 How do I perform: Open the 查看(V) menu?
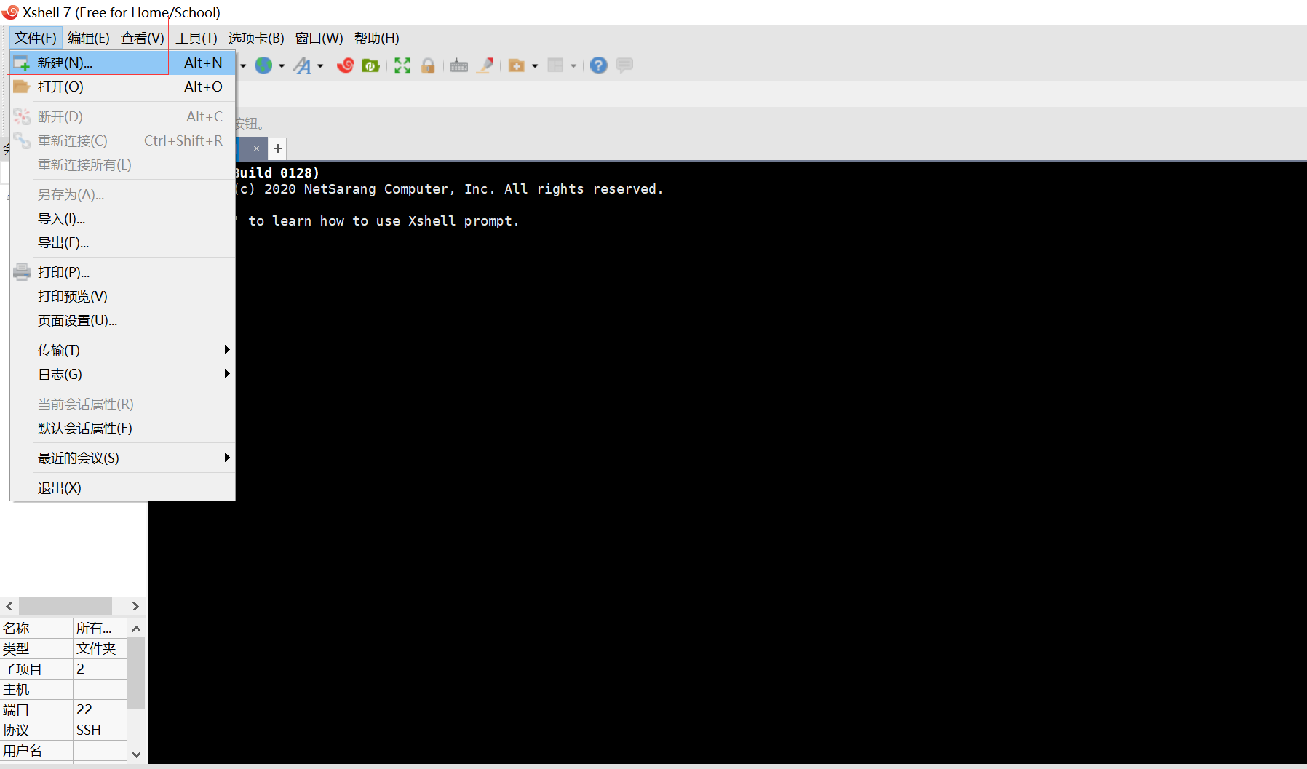(143, 38)
